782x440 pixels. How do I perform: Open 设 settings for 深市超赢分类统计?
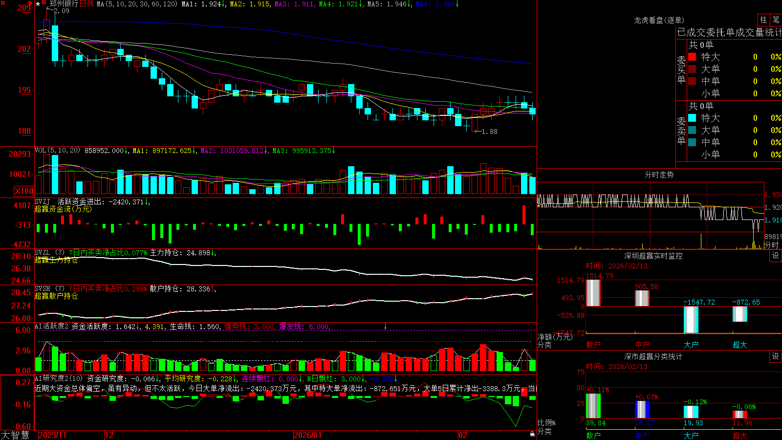point(776,356)
